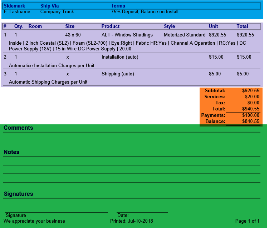Click the Signature line label
This screenshot has height=228, width=269.
point(16,215)
